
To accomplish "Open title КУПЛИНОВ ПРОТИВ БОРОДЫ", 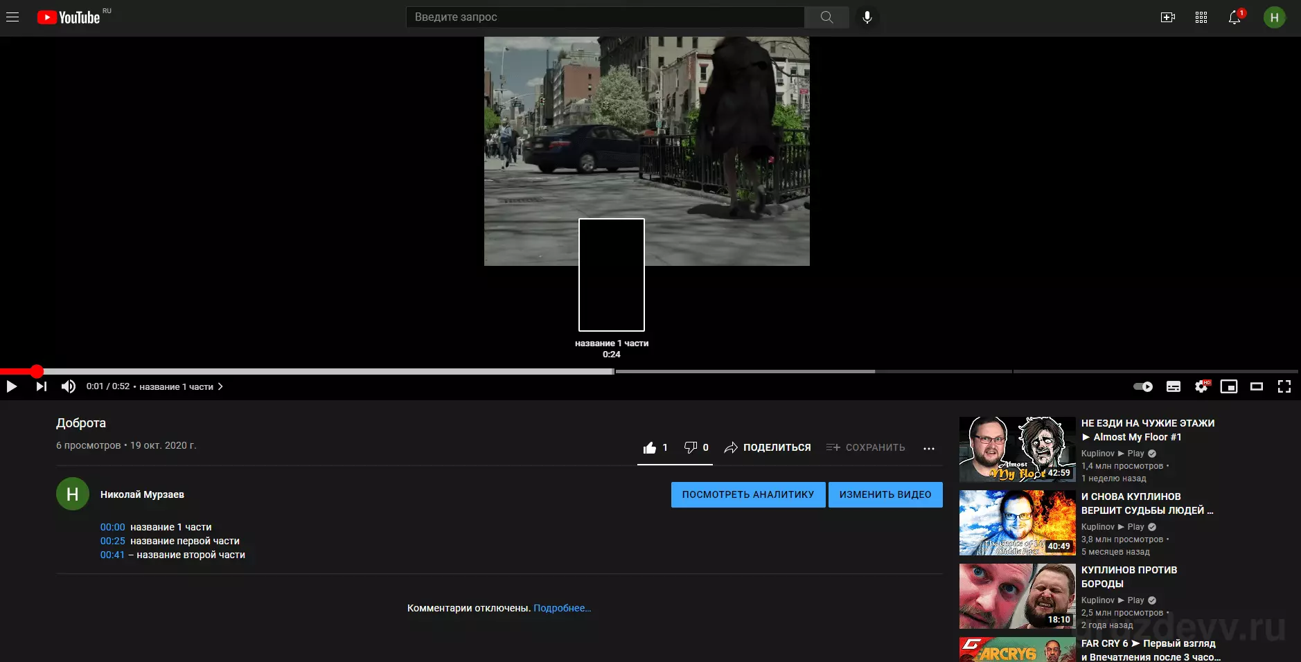I will 1129,577.
